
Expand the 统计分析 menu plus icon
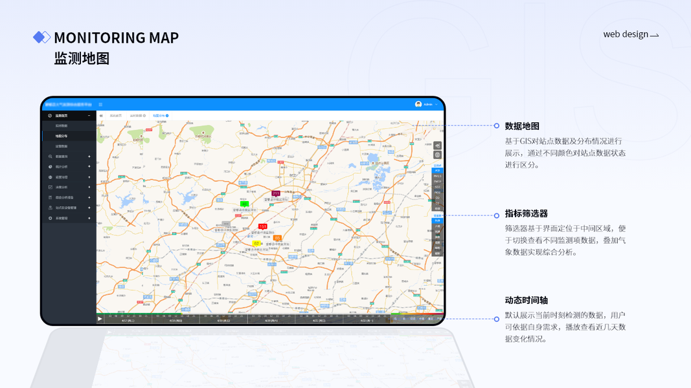89,167
